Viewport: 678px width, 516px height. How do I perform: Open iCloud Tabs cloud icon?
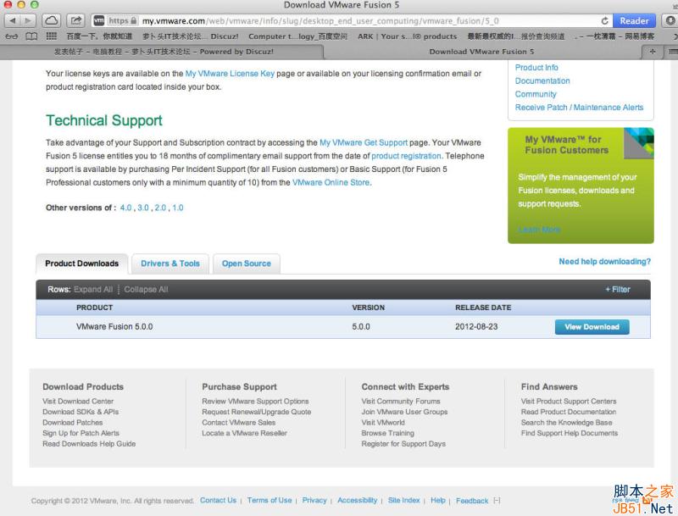coord(52,20)
